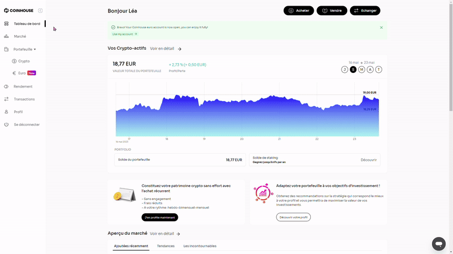The width and height of the screenshot is (453, 254).
Task: Click arrow next to Aperçu du marché Voir en détail
Action: pyautogui.click(x=178, y=234)
